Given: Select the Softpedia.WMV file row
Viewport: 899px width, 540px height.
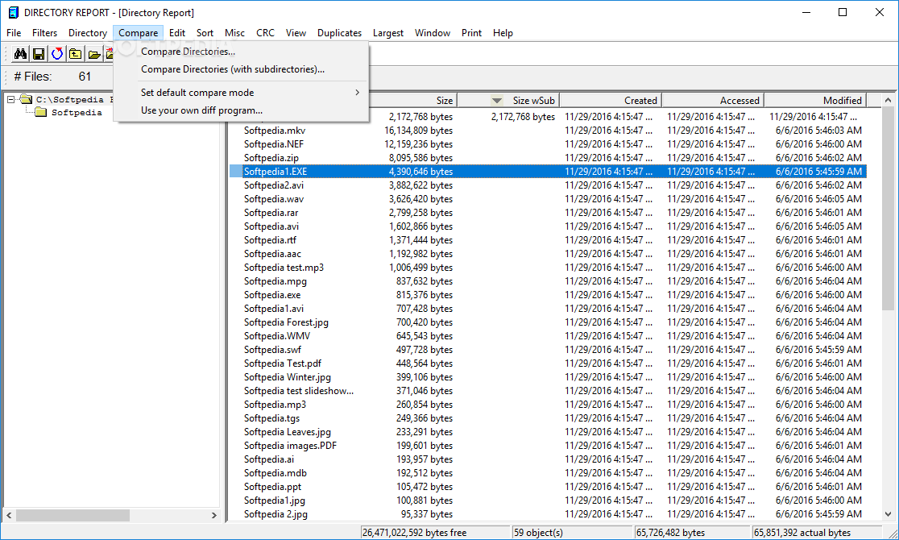Looking at the screenshot, I should point(548,336).
